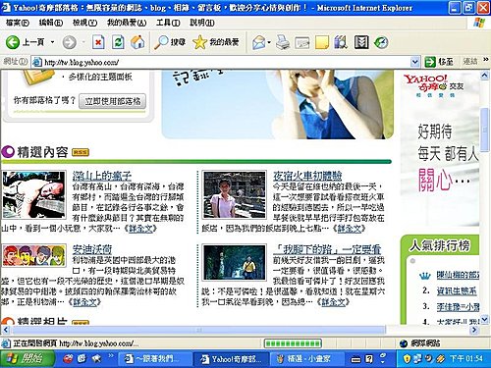This screenshot has width=491, height=368.
Task: Click the edit toolbar icon beside printer
Action: (302, 43)
